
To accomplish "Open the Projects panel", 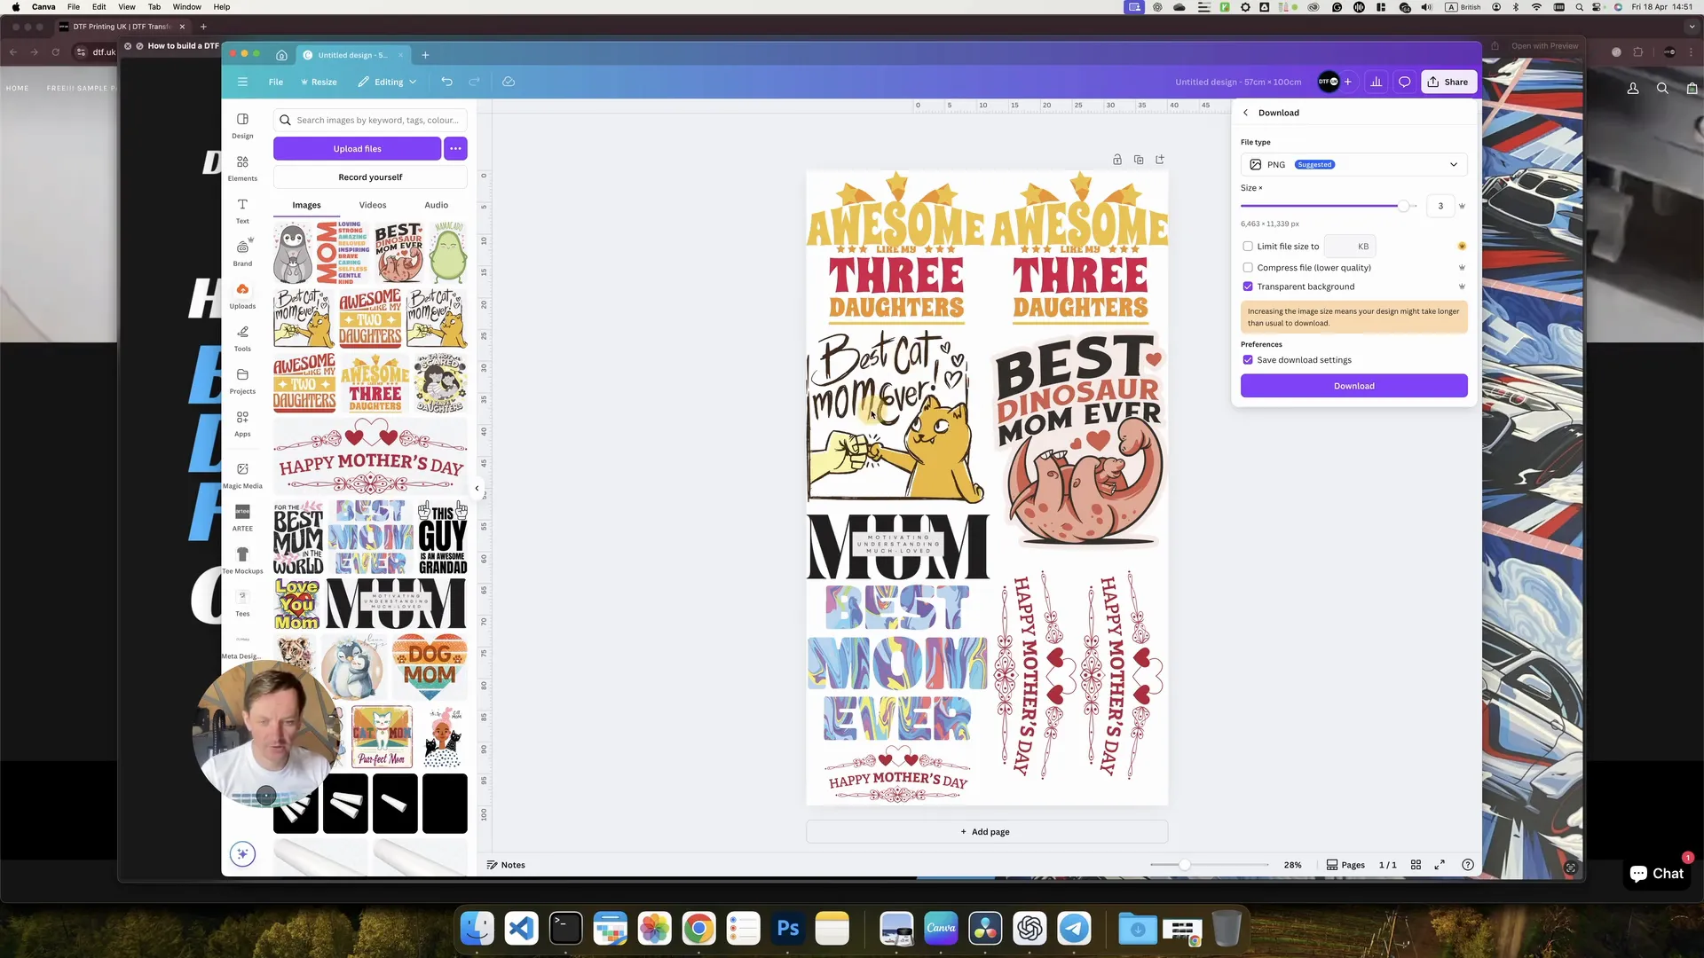I will coord(242,381).
